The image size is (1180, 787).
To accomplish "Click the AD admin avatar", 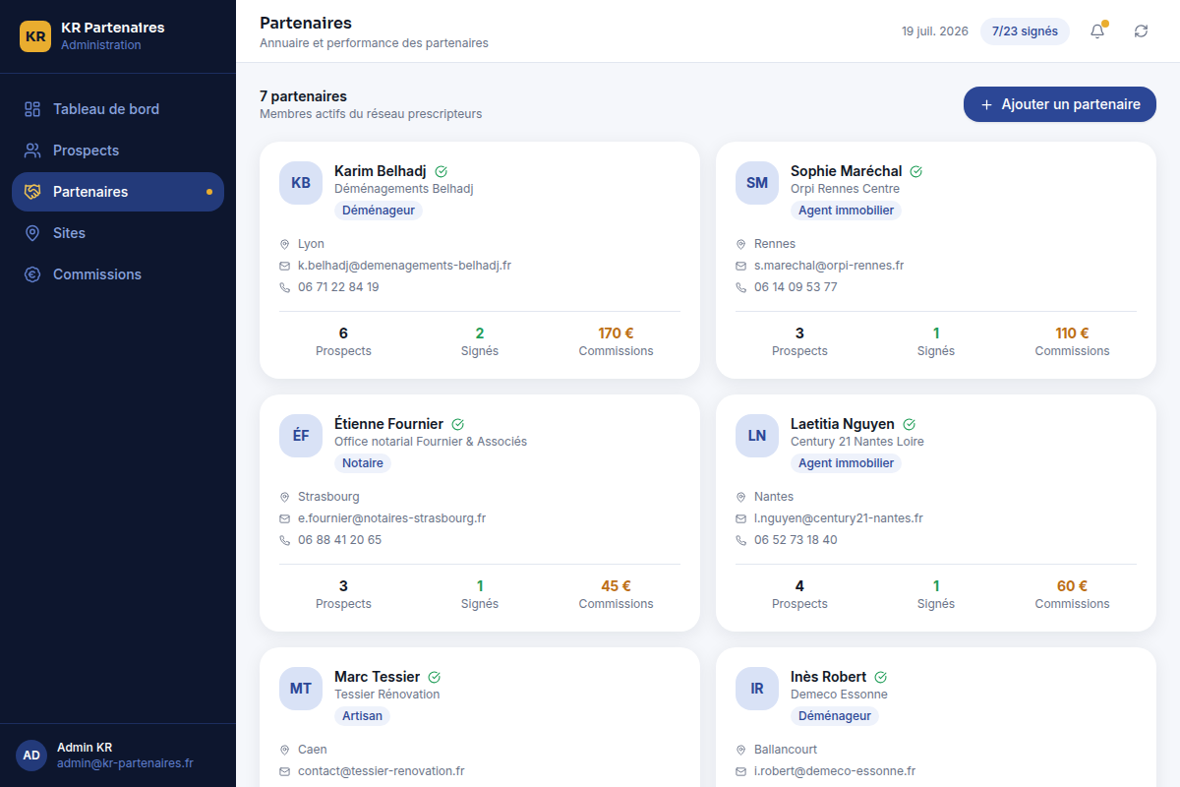I will click(31, 756).
